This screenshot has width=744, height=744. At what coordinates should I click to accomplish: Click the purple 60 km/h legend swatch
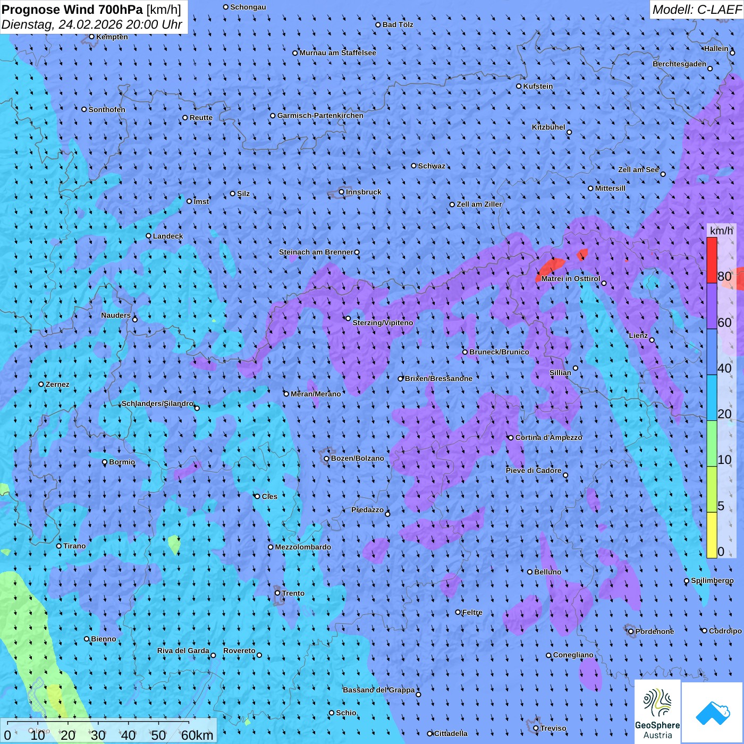pos(712,306)
